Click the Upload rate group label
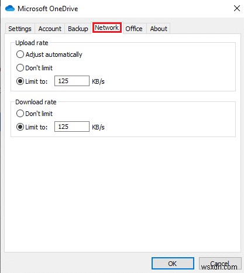Screen dimensions: 244x273 (x=32, y=43)
